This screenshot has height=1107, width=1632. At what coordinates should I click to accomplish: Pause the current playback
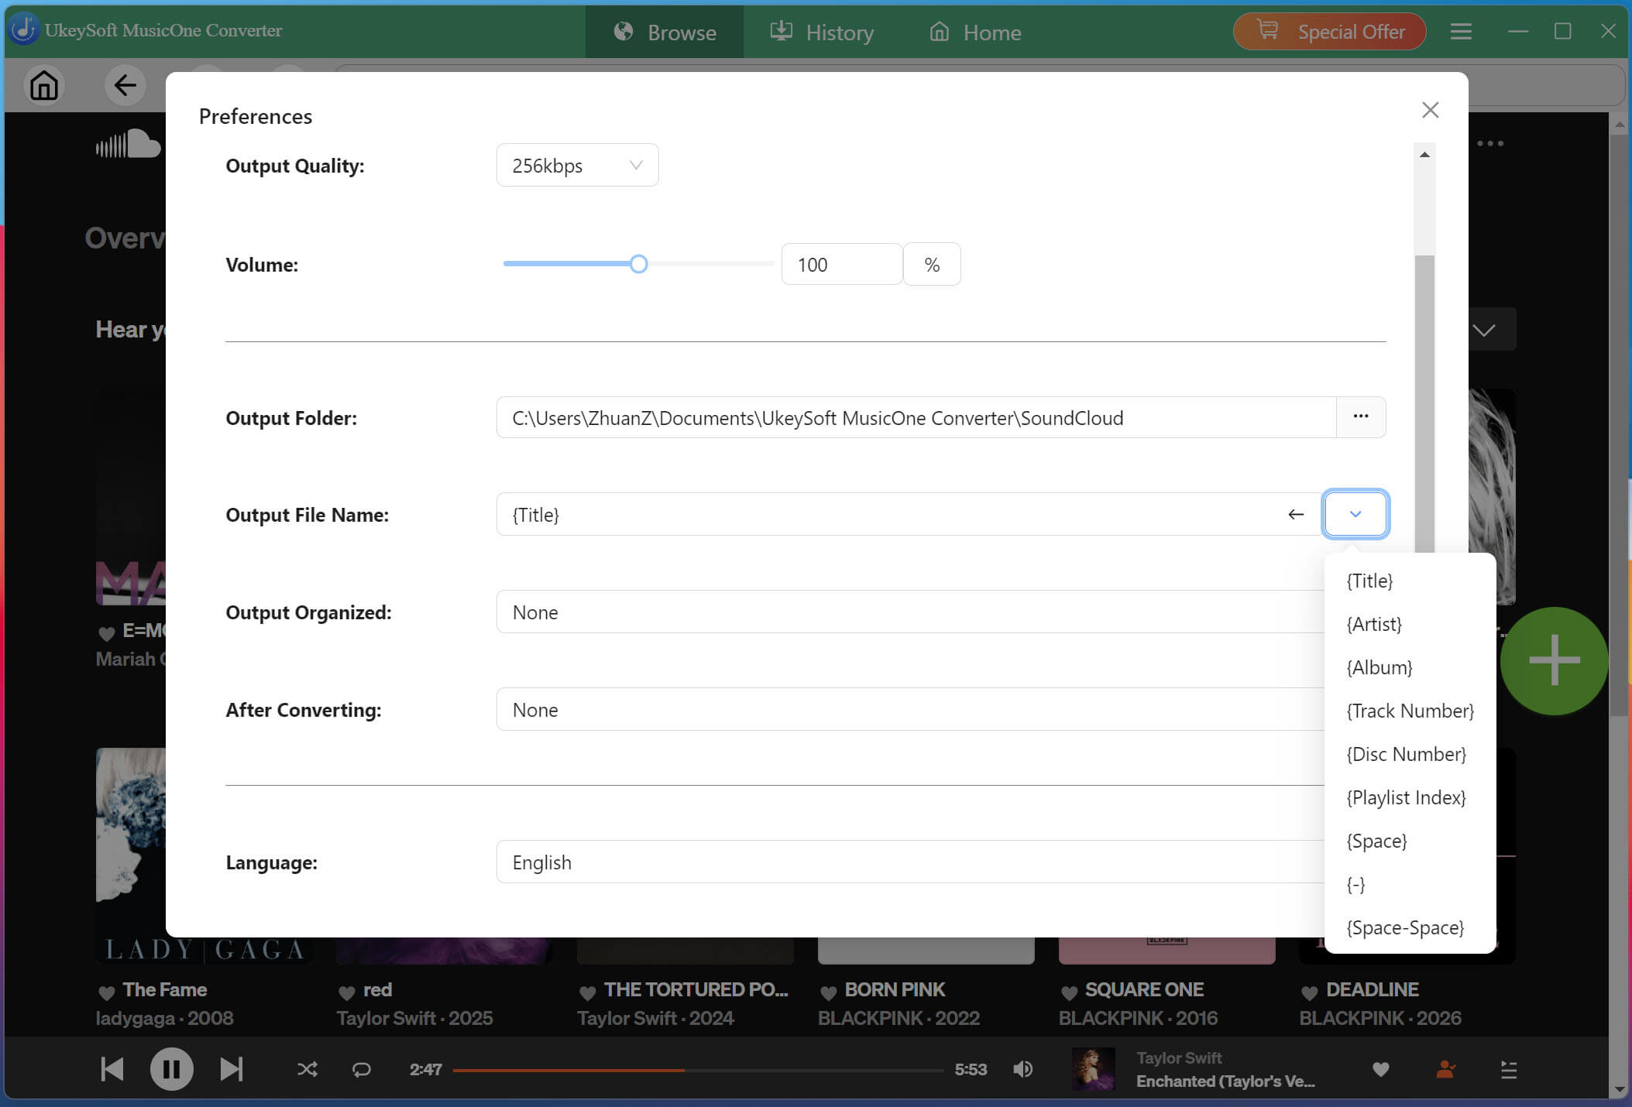pos(171,1069)
